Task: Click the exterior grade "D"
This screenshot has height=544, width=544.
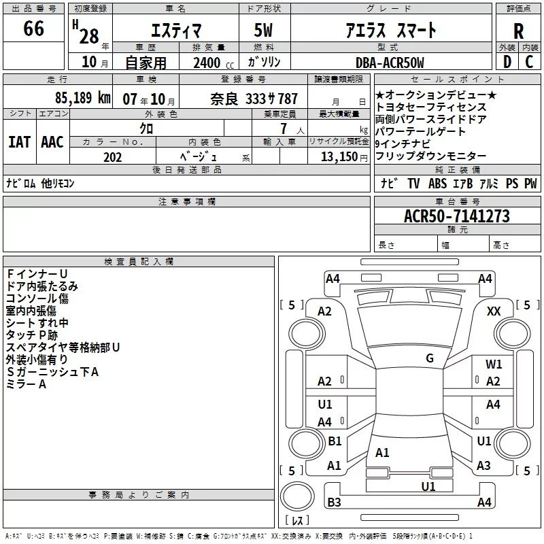Action: pyautogui.click(x=507, y=62)
